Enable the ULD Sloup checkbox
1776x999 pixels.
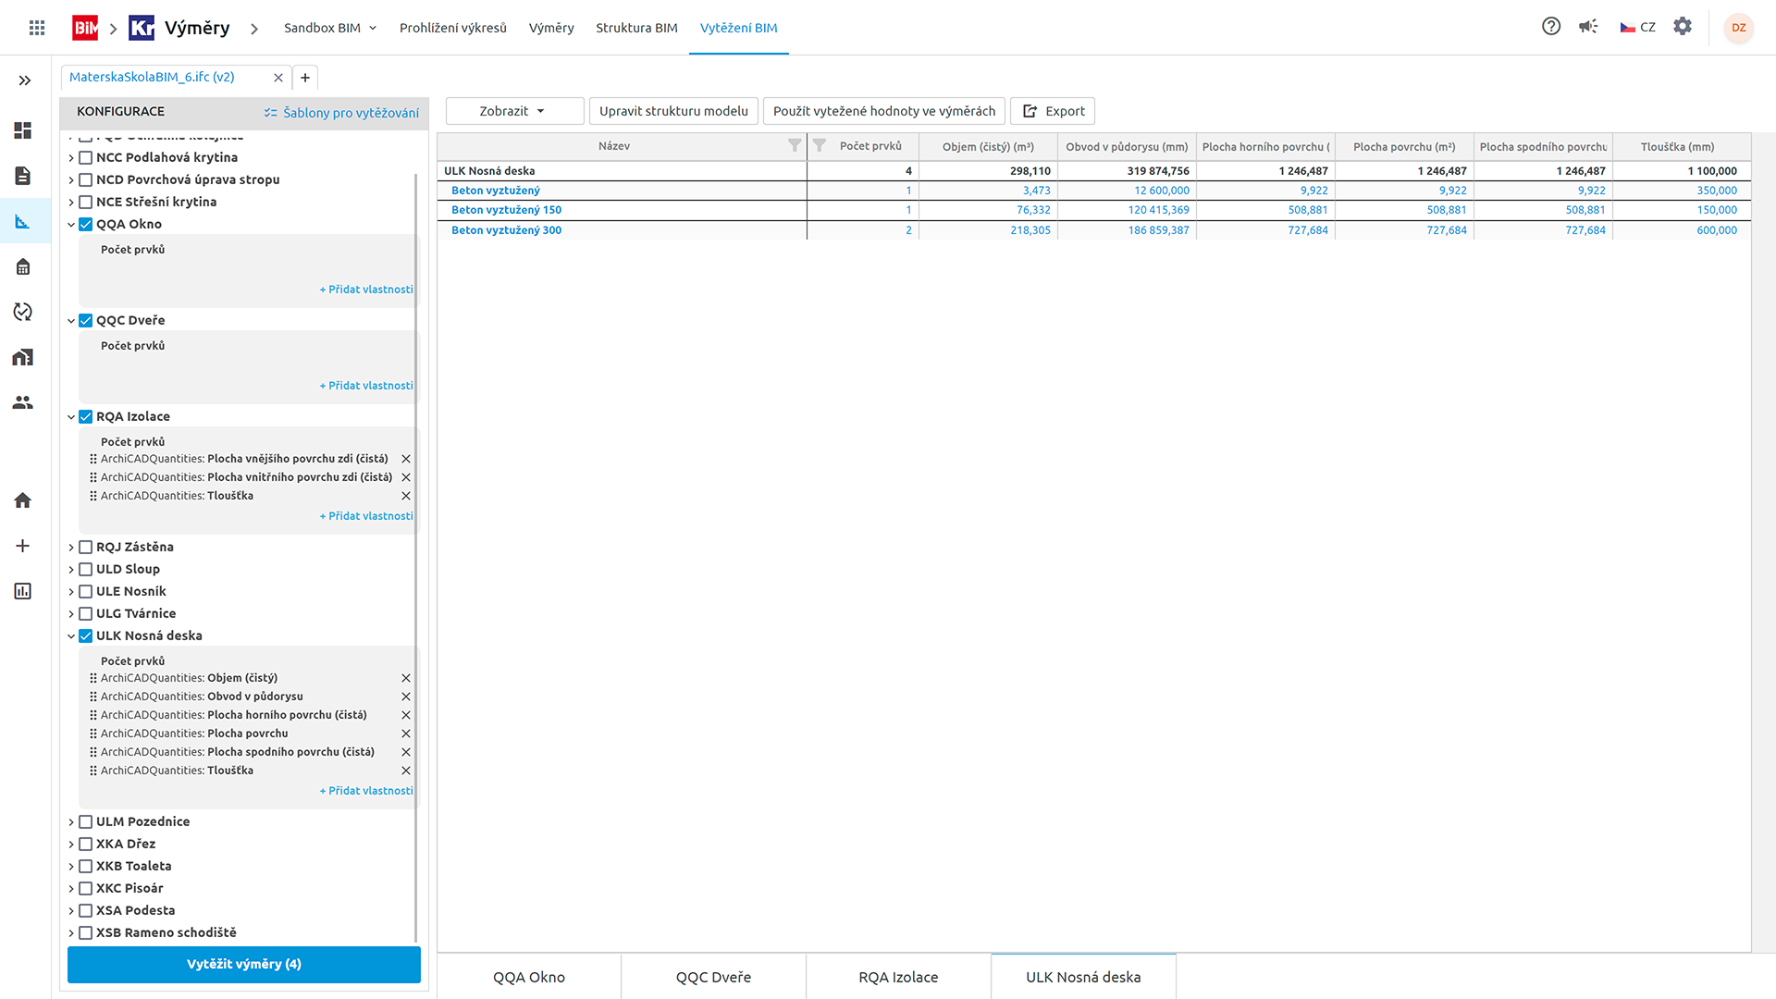click(x=86, y=569)
